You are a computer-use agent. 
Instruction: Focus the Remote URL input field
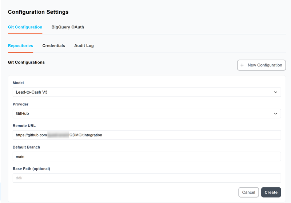147,135
